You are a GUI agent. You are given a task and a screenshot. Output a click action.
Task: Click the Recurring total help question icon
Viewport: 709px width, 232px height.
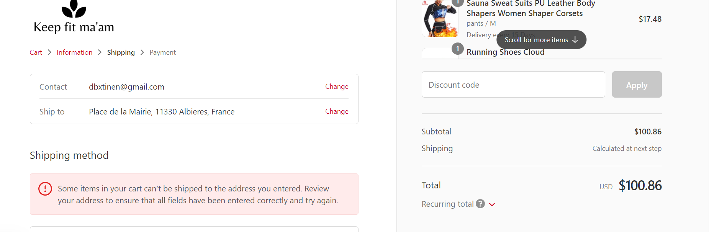coord(480,204)
